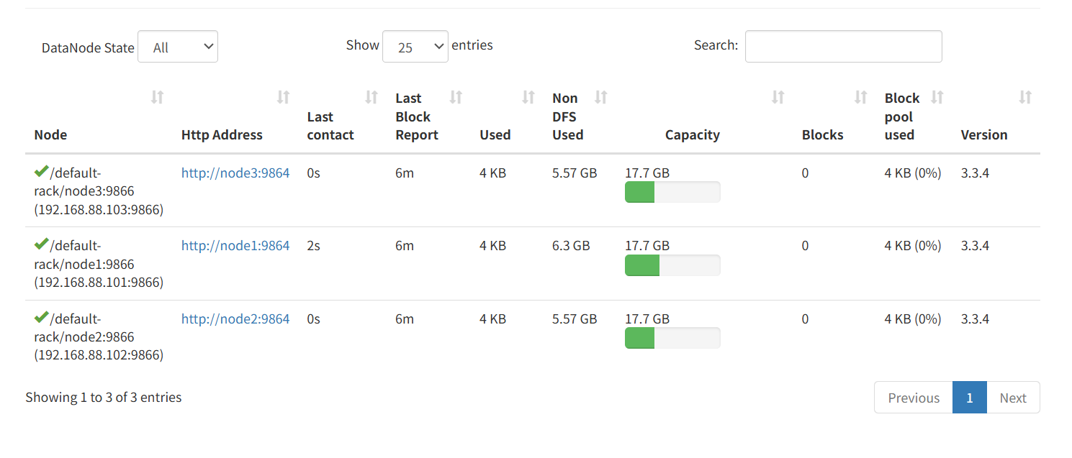Viewport: 1072px width, 458px height.
Task: Sort table by Node column icon
Action: coord(157,97)
